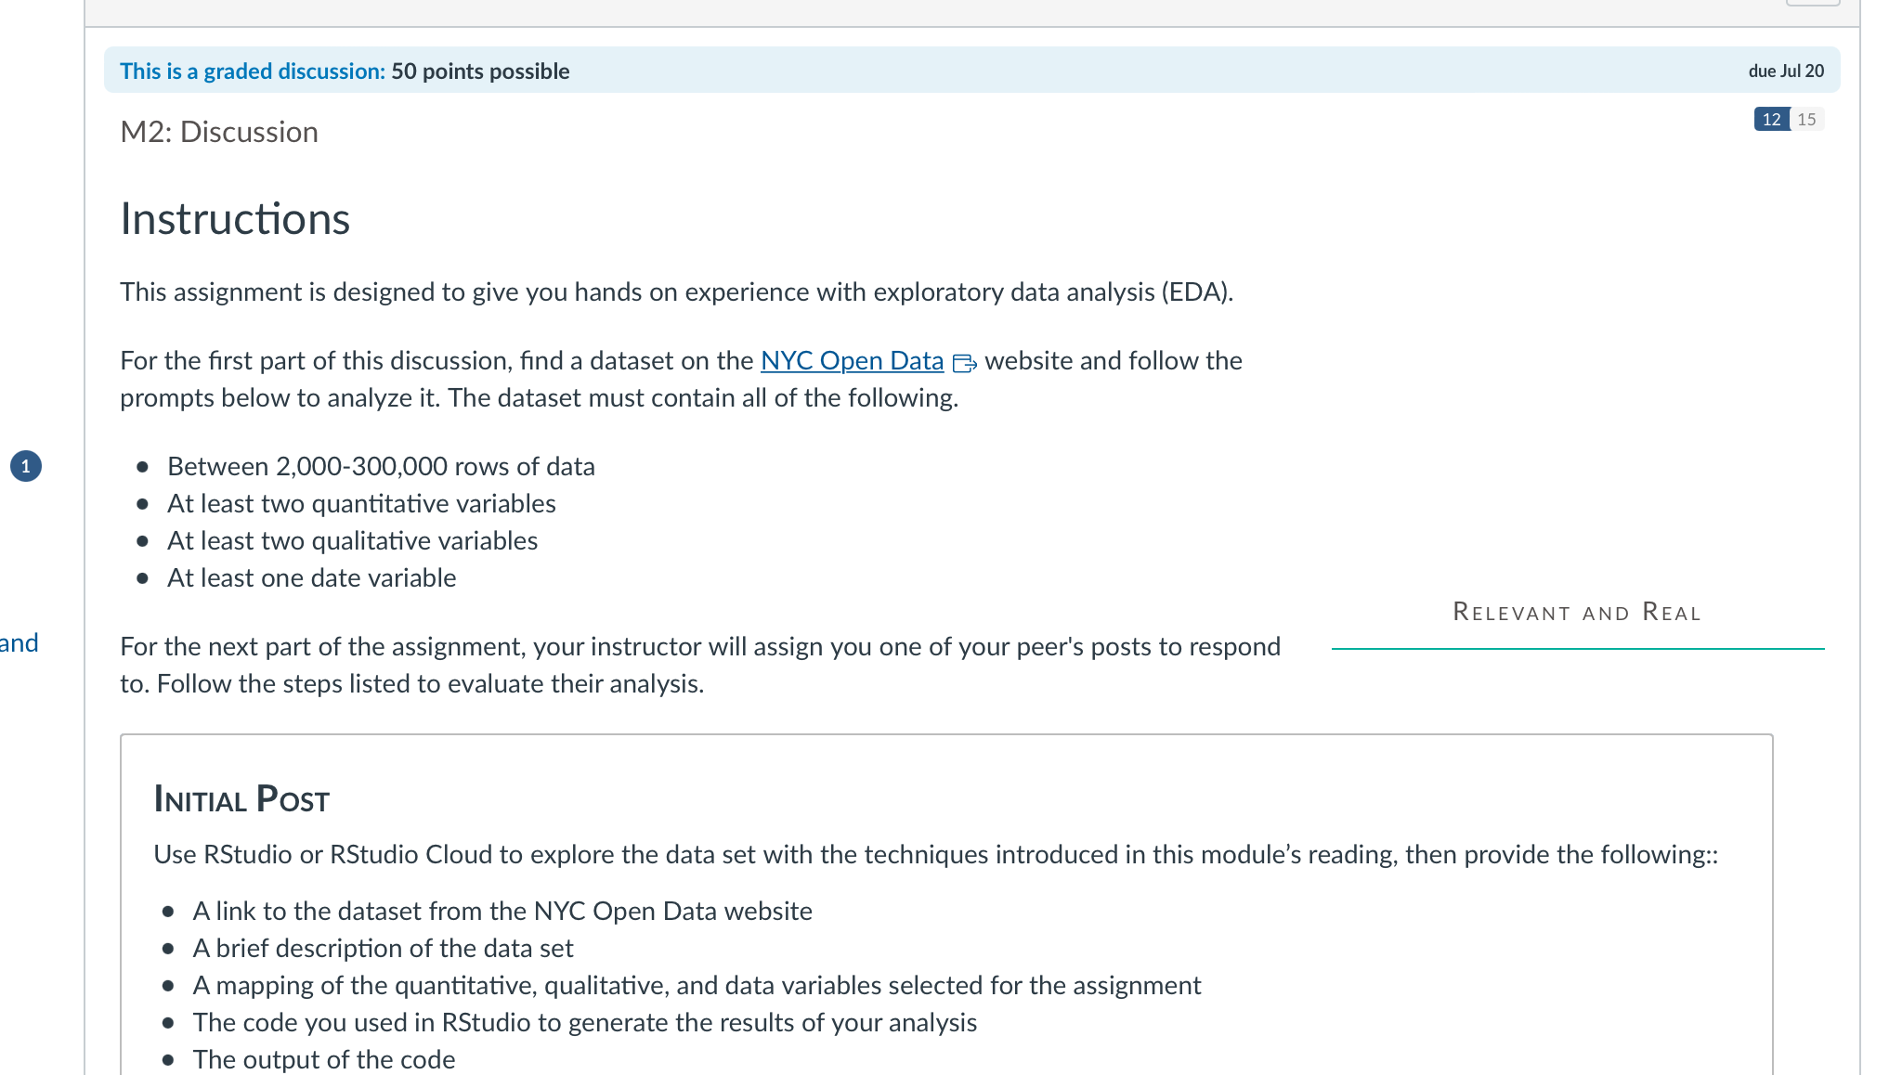Select the '15' unread count icon
The image size is (1902, 1075).
tap(1806, 119)
